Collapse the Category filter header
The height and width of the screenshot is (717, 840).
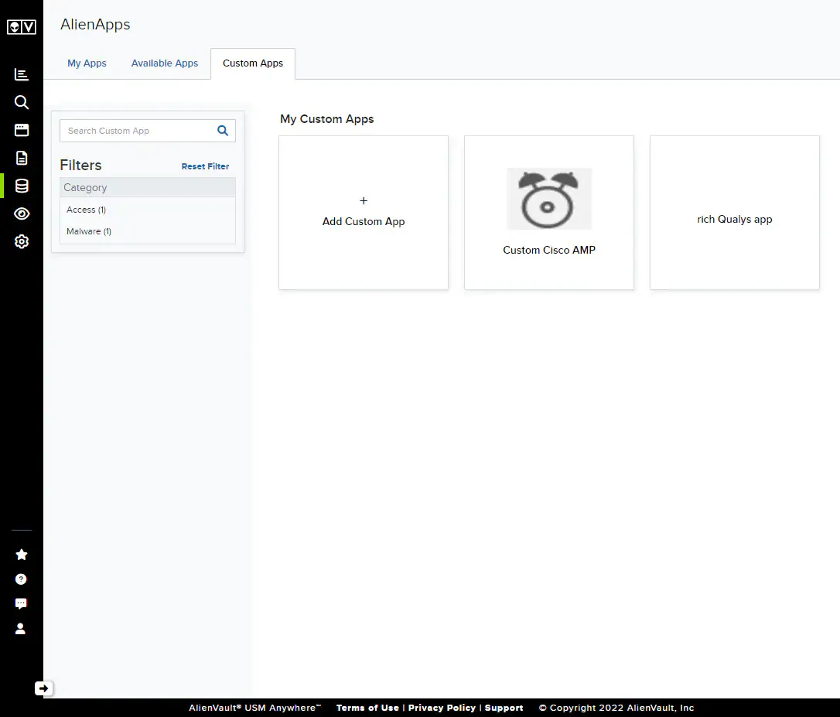point(148,187)
